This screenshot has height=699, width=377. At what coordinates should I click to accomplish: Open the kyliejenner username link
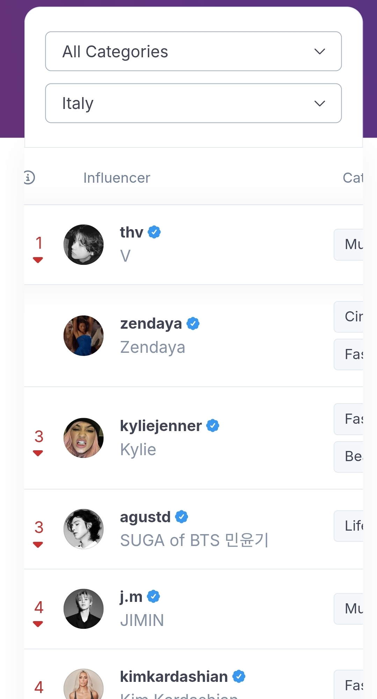pyautogui.click(x=161, y=426)
